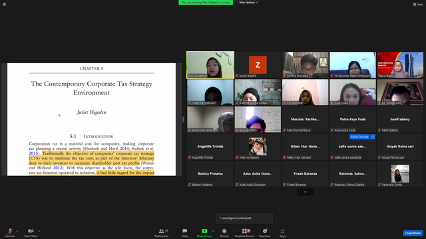Select Angellifa Trinida's participant tile
The image size is (426, 239).
pyautogui.click(x=210, y=147)
